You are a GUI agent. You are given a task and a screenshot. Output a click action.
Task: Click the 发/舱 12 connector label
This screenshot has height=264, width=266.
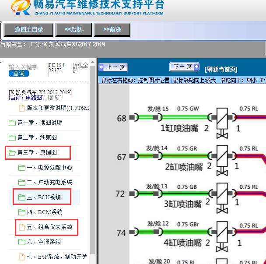pyautogui.click(x=158, y=224)
